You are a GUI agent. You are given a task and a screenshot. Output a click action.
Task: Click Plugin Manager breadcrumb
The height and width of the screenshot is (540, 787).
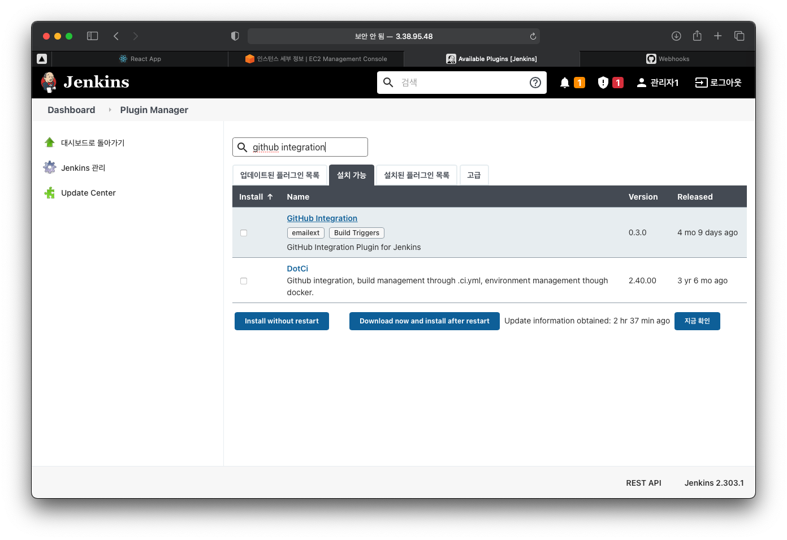click(x=154, y=110)
